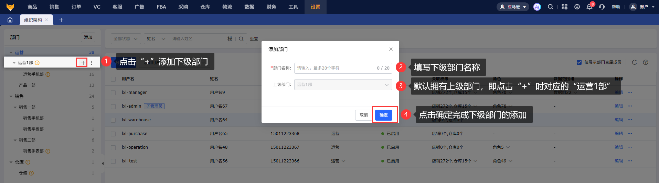Image resolution: width=659 pixels, height=183 pixels.
Task: Collapse the 销售一部 tree node
Action: (x=15, y=107)
